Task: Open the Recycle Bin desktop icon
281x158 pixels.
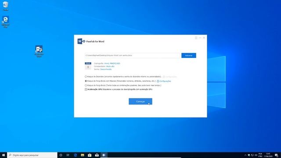Action: pos(6,6)
